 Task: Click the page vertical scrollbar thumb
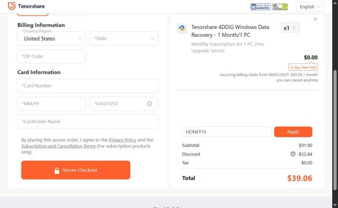click(x=335, y=130)
